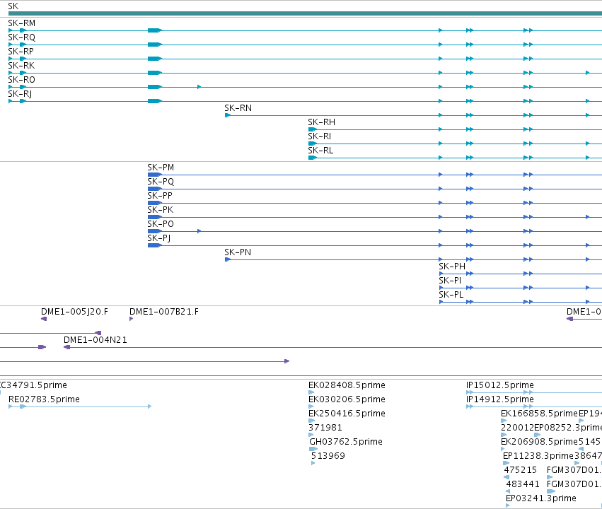Select the thick coding block on SK-PJ
602x509 pixels.
[x=155, y=245]
